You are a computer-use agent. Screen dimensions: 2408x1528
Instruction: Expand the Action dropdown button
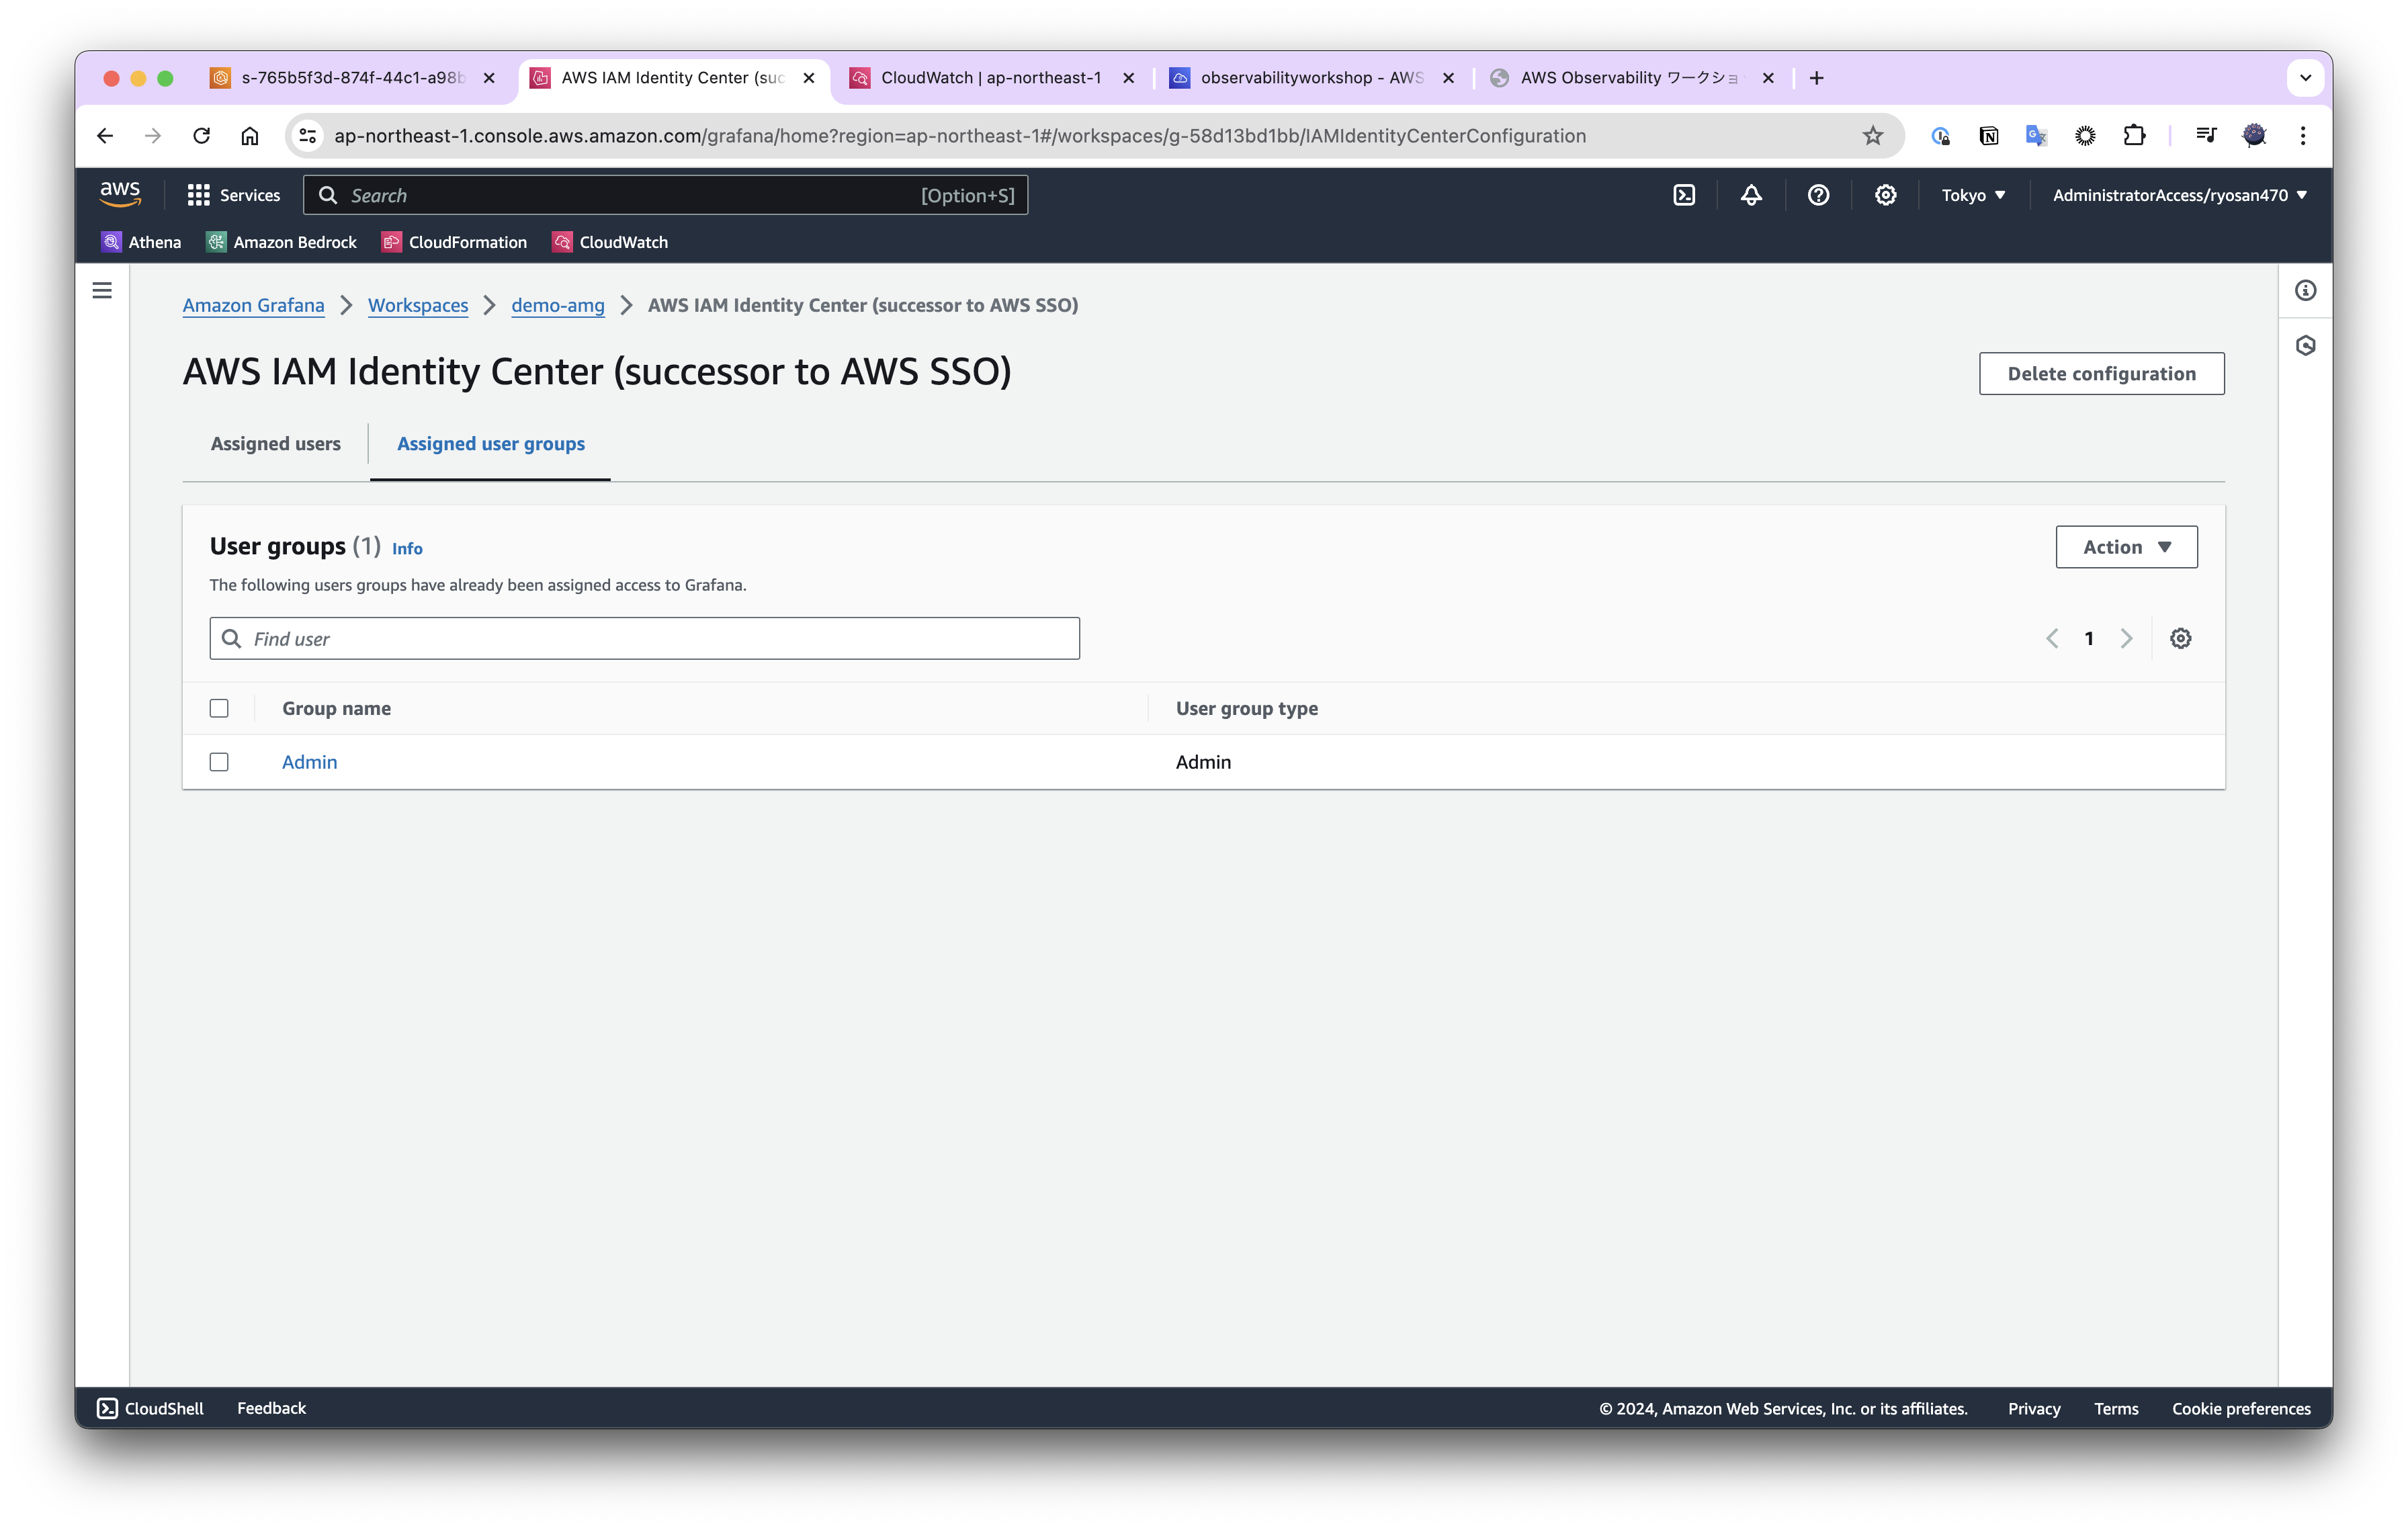tap(2126, 547)
